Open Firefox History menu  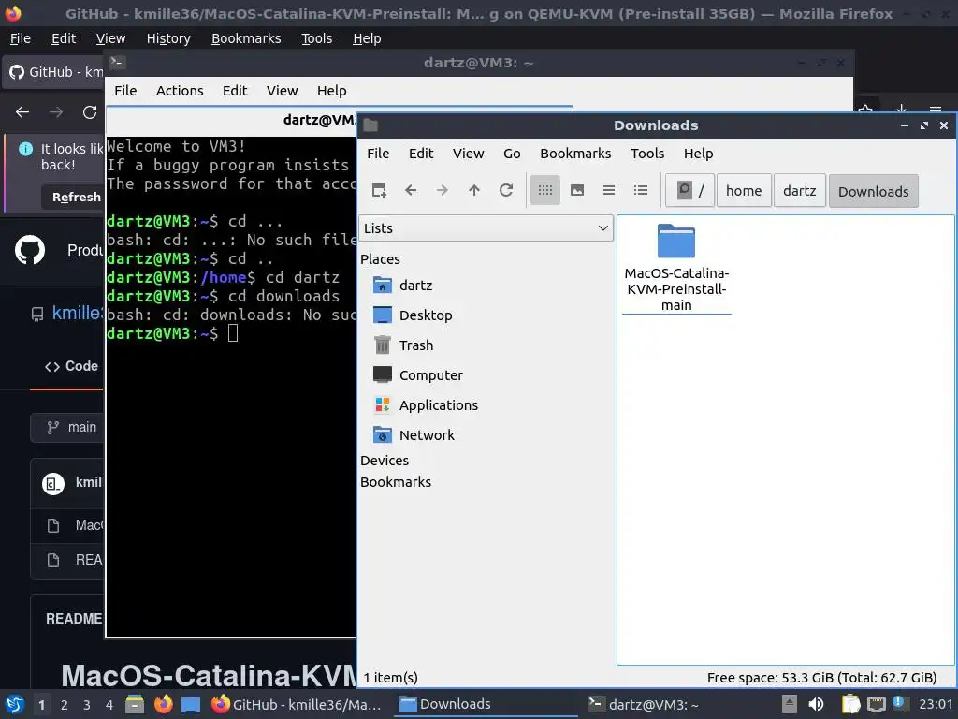[168, 38]
